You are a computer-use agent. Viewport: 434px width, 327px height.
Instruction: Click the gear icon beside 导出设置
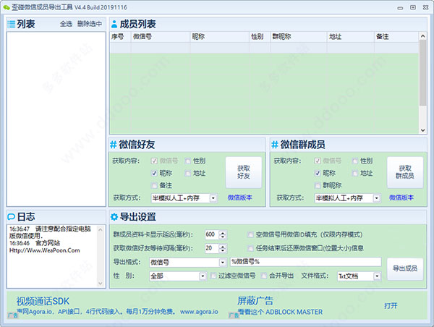pyautogui.click(x=114, y=217)
